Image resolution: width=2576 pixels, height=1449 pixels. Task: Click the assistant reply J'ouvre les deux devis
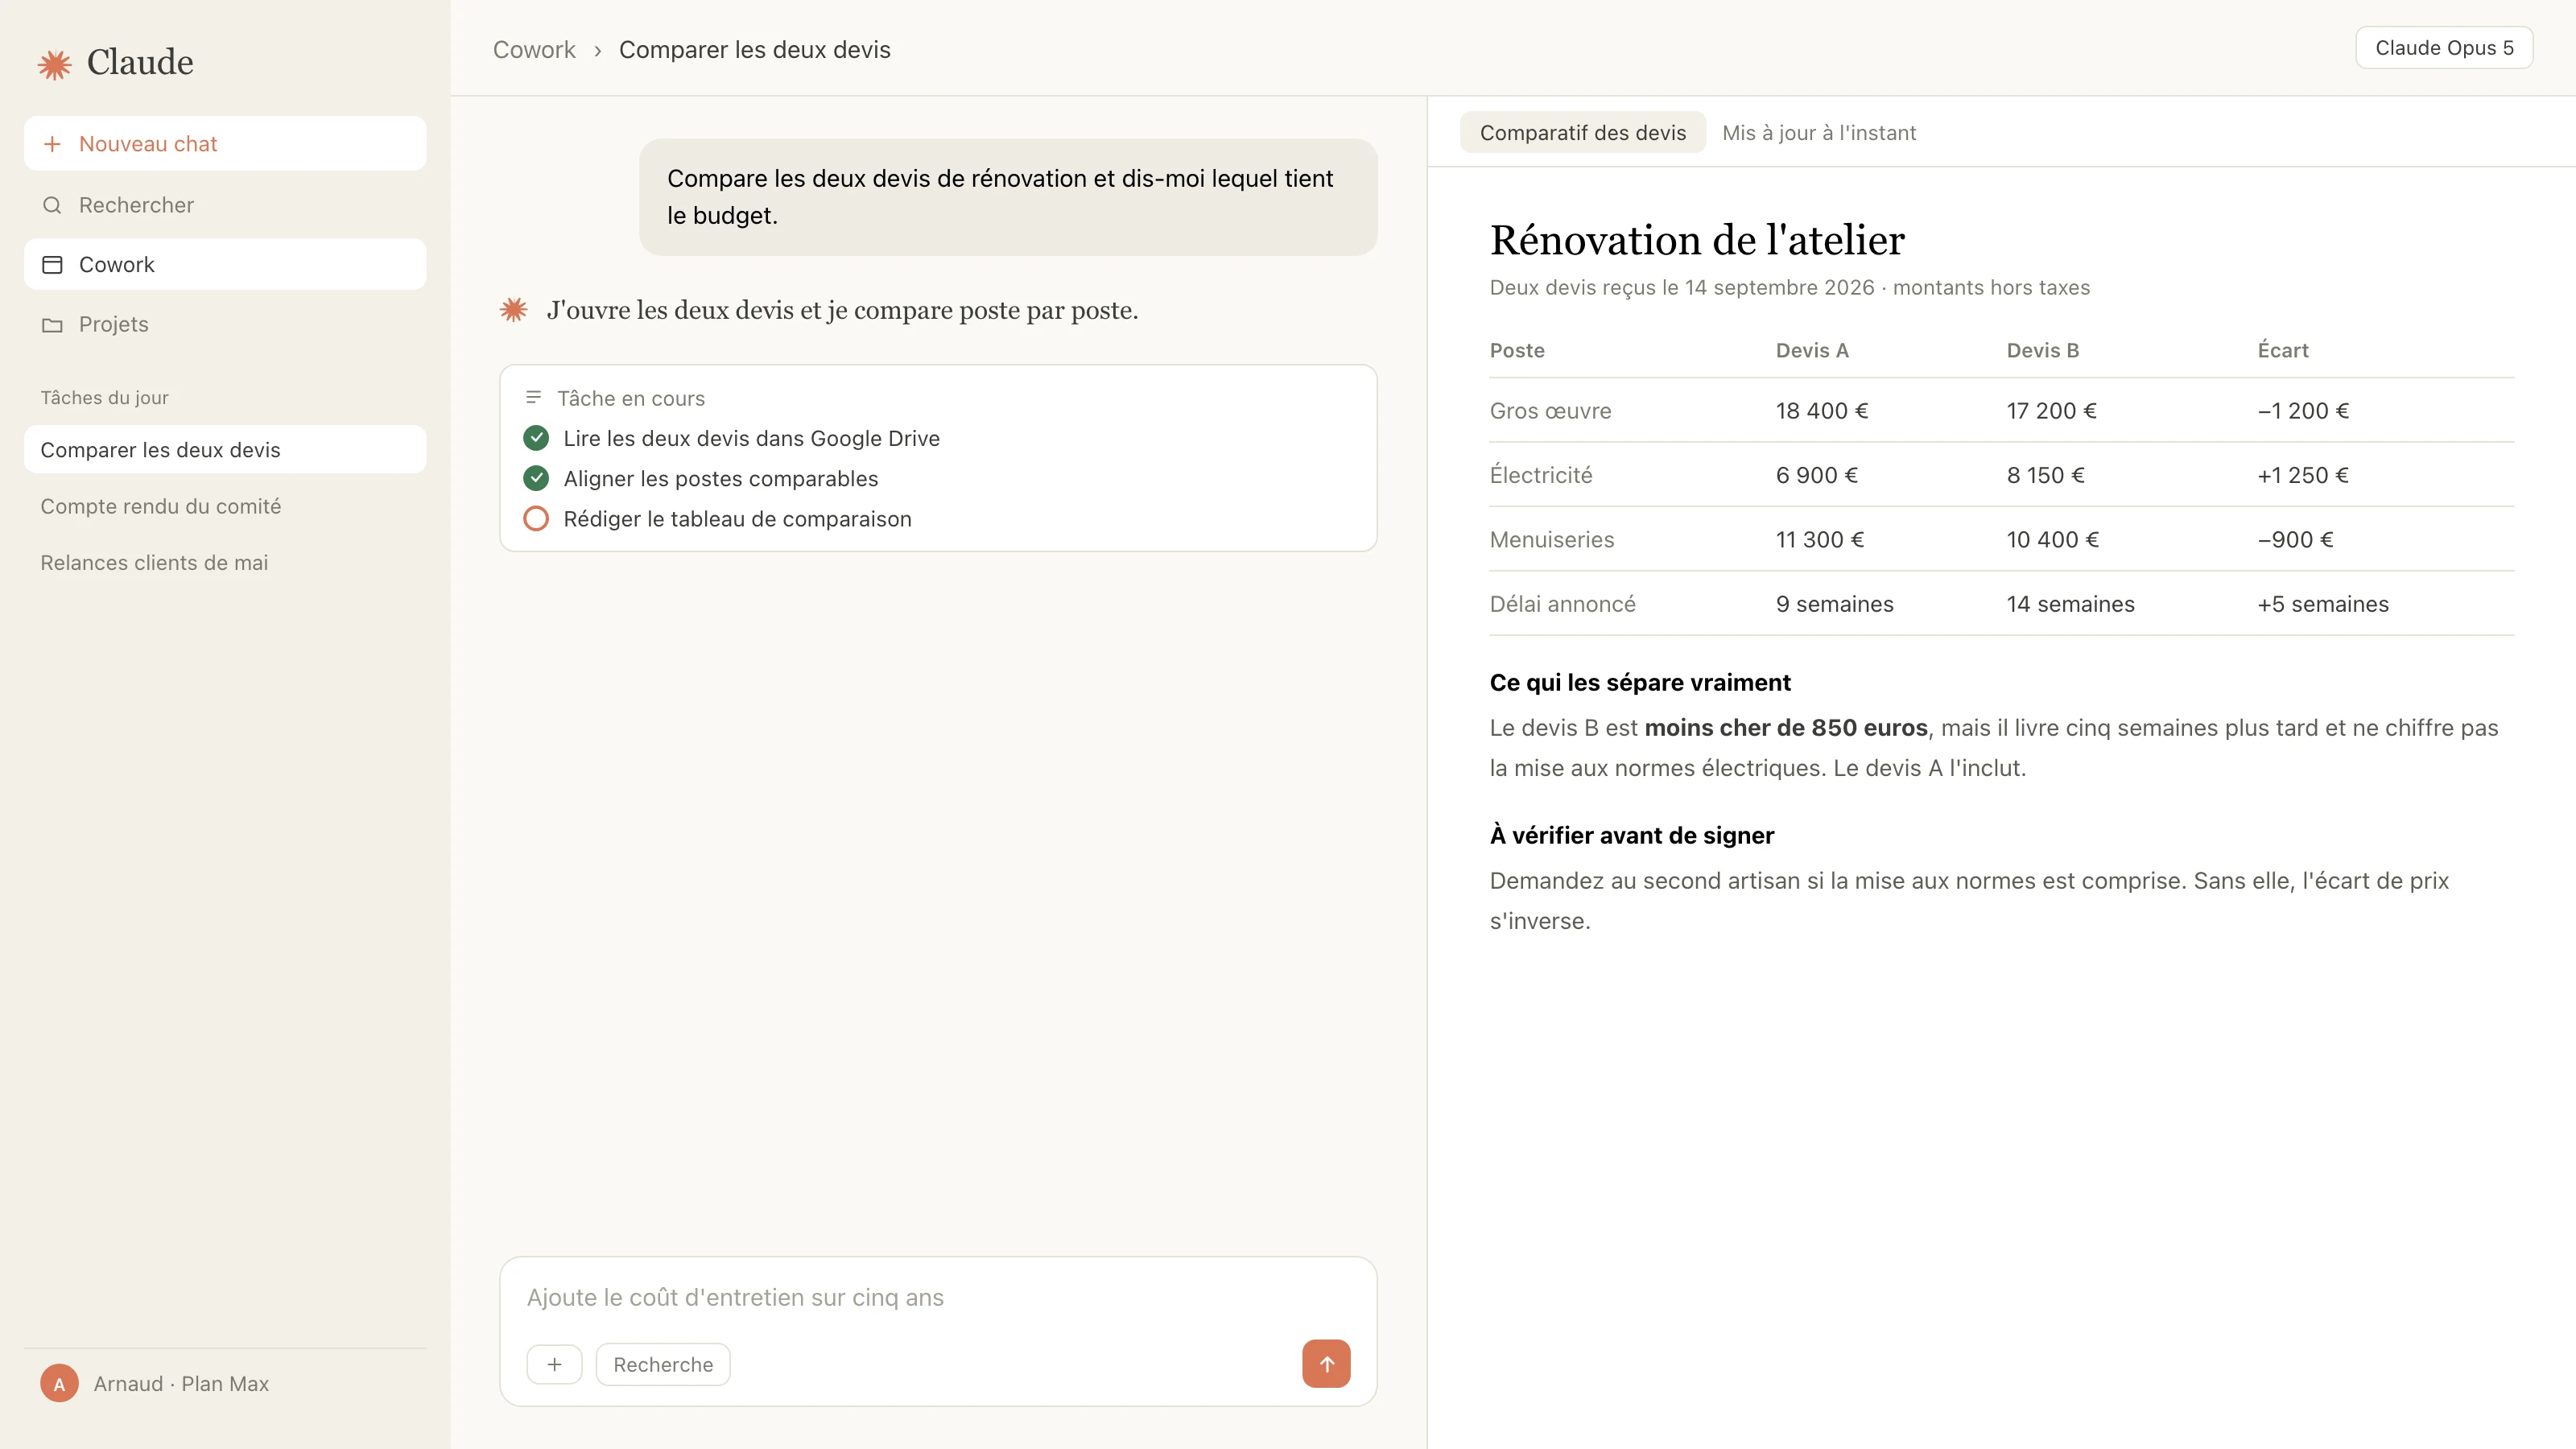(842, 310)
